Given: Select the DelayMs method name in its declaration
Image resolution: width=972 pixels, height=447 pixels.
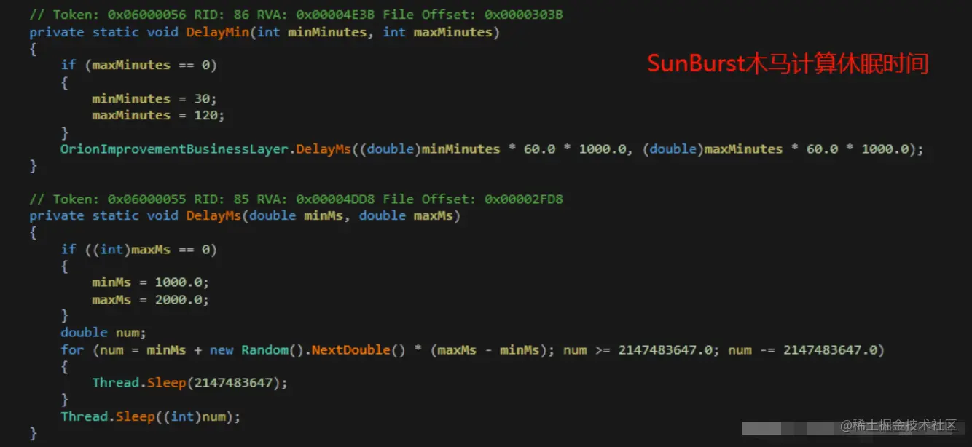Looking at the screenshot, I should 213,215.
